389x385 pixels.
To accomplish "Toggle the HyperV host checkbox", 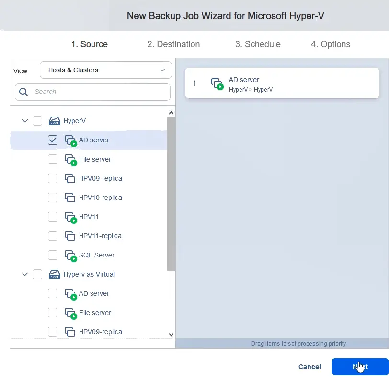I will click(37, 121).
